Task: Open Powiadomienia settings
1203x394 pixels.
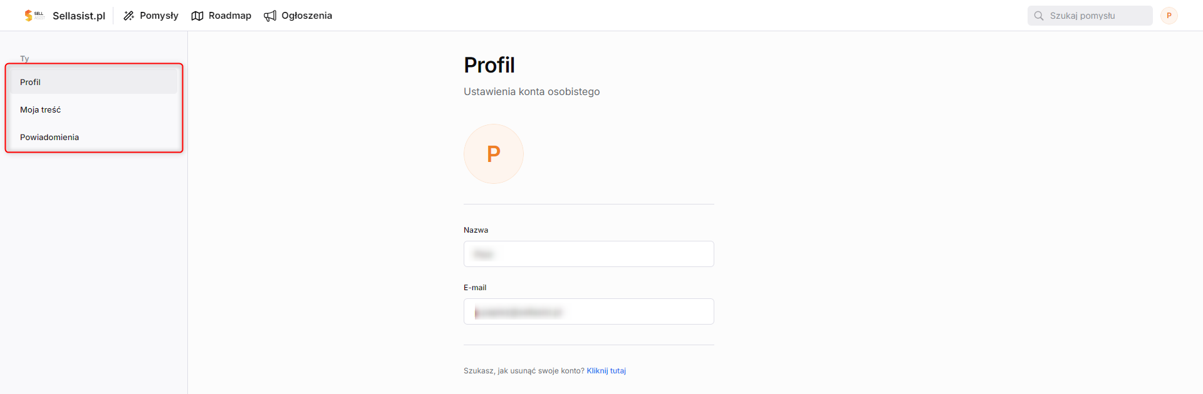Action: click(94, 137)
